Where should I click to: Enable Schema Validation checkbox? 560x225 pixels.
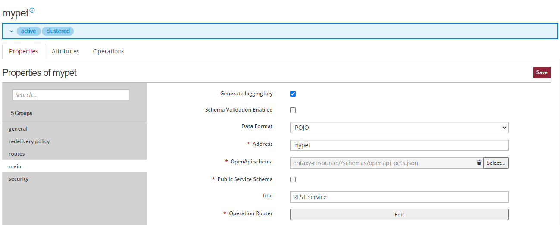coord(293,110)
